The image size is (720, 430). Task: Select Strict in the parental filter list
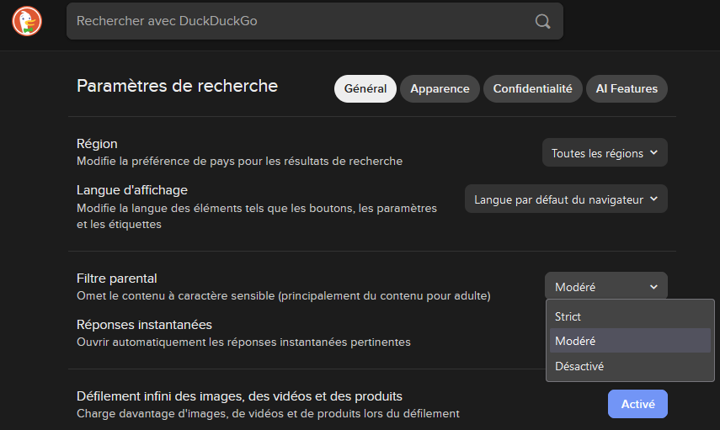568,316
